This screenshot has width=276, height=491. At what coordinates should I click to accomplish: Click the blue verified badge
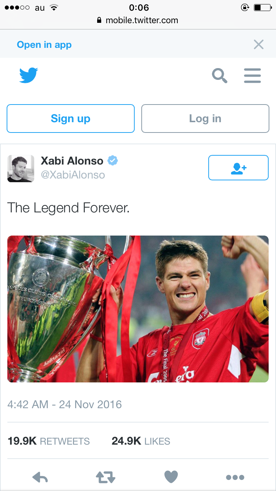(x=113, y=161)
